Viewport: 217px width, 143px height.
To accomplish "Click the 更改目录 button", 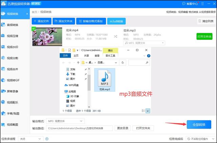I will pyautogui.click(x=123, y=128).
